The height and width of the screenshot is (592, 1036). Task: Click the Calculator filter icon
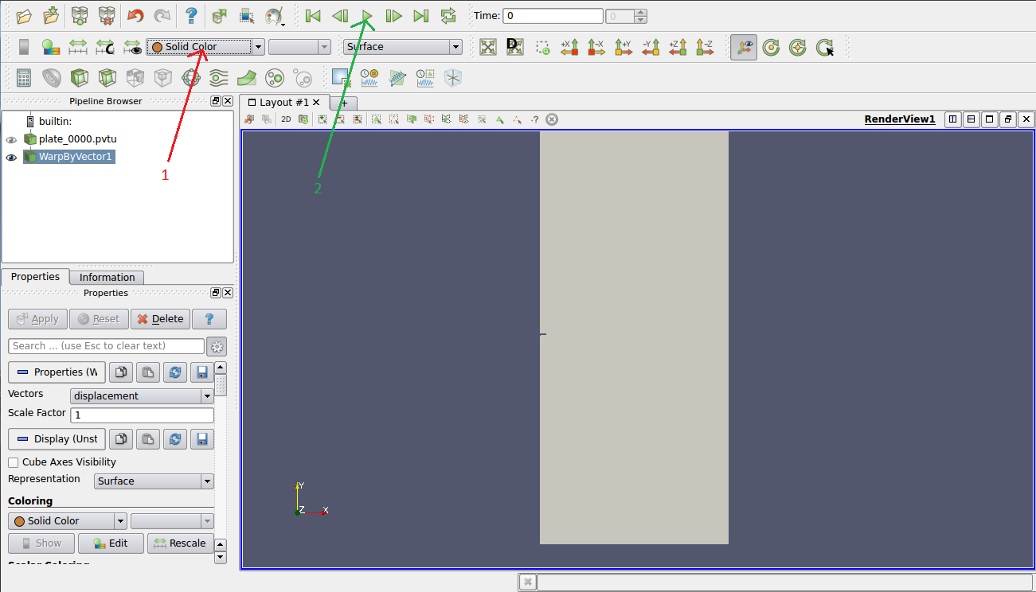24,78
